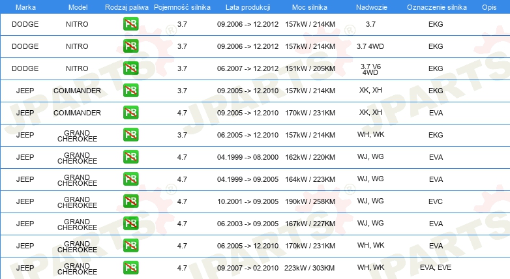Click the fuel icon in the 223kW / 303KM row
Viewport: 510px width, 279px height.
[x=130, y=267]
